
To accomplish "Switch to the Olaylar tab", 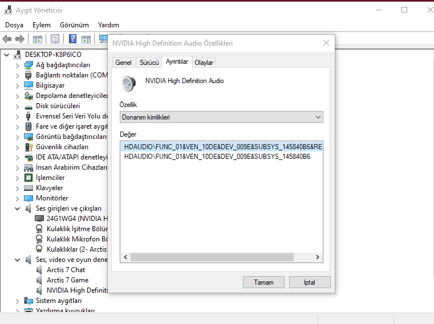I will 204,63.
